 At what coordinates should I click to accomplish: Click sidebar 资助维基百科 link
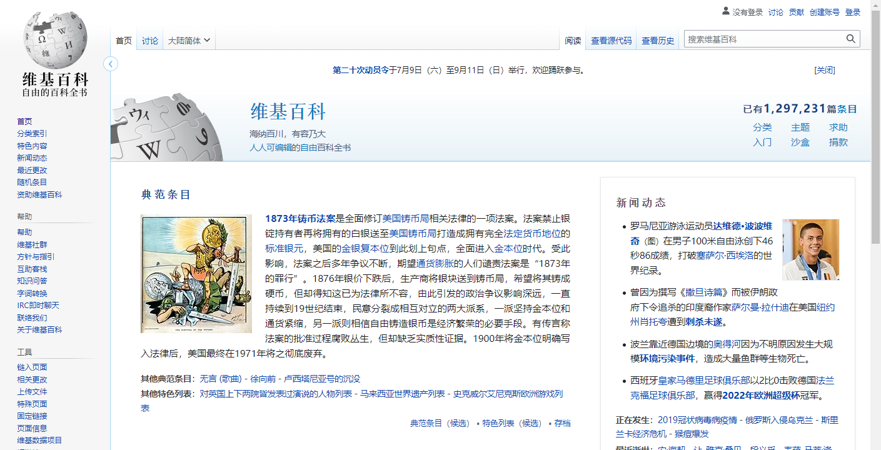coord(39,194)
